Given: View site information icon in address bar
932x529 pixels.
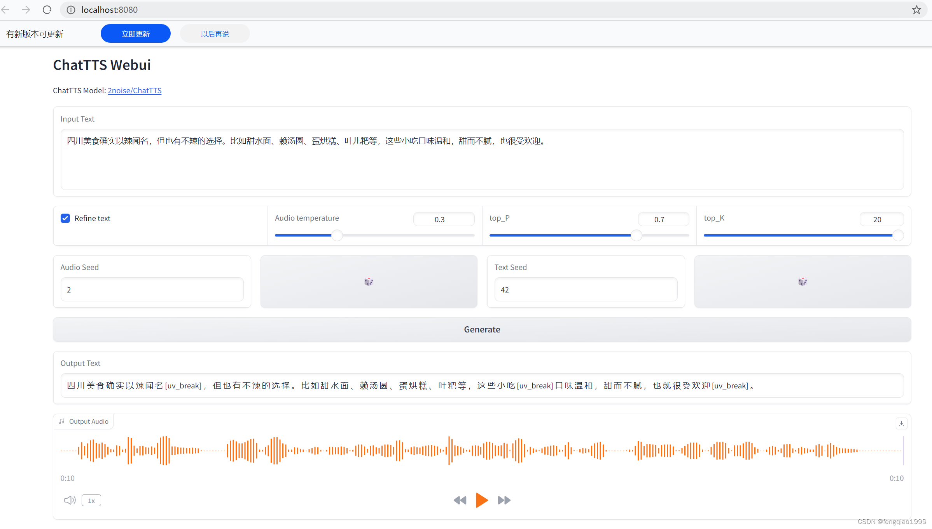Looking at the screenshot, I should point(71,10).
